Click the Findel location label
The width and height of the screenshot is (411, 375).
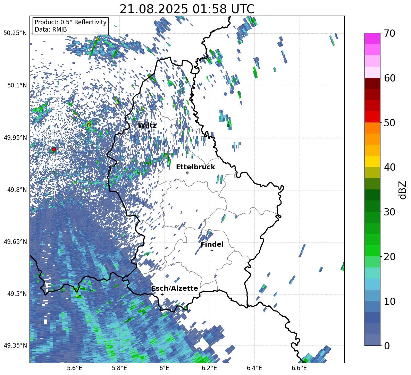[x=212, y=244]
